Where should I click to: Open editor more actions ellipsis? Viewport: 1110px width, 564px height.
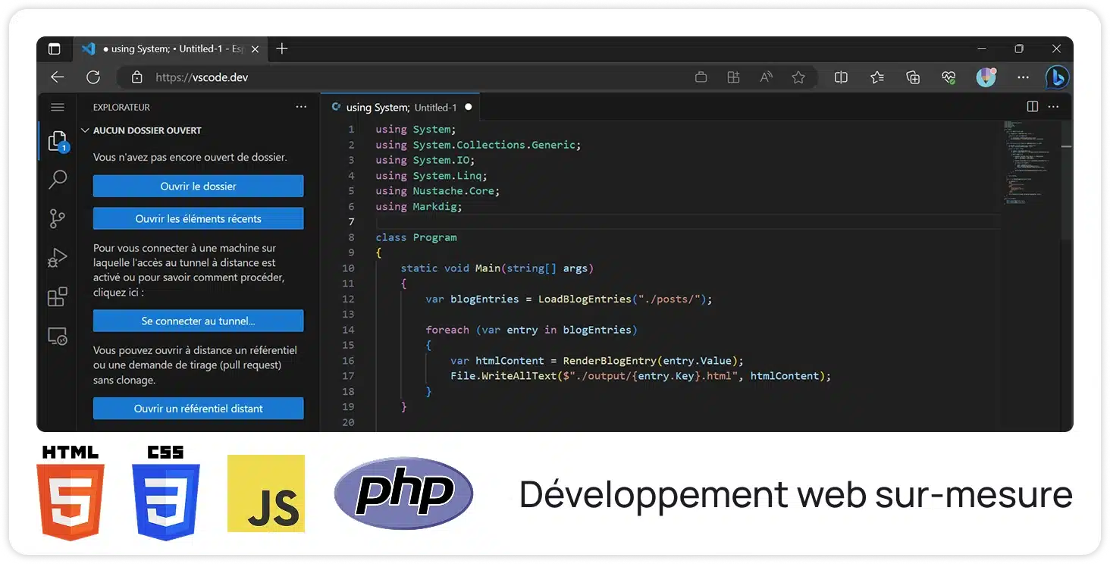[x=1053, y=107]
